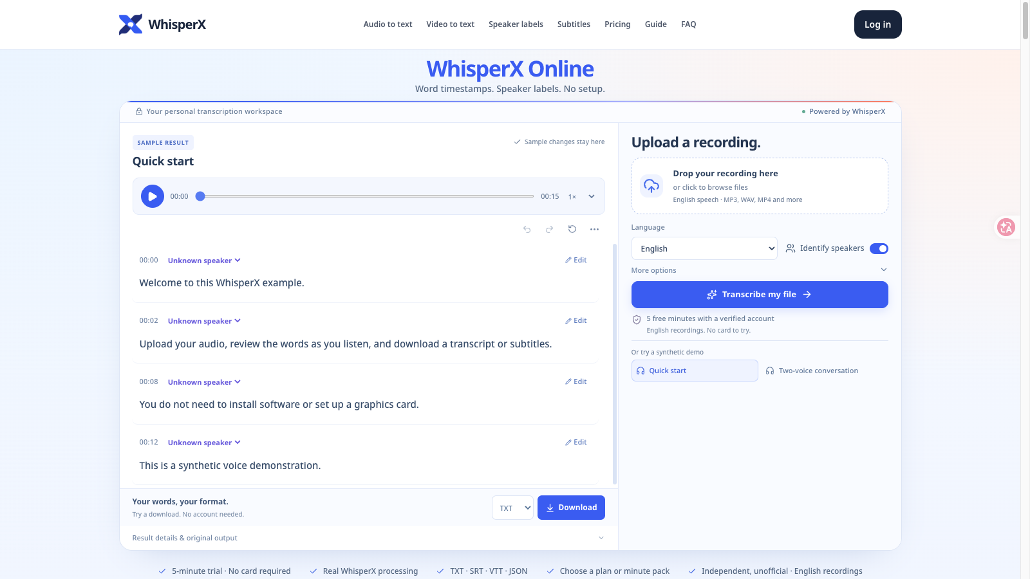The height and width of the screenshot is (579, 1030).
Task: Open the Unknown speaker dropdown at 00:12
Action: tap(204, 443)
